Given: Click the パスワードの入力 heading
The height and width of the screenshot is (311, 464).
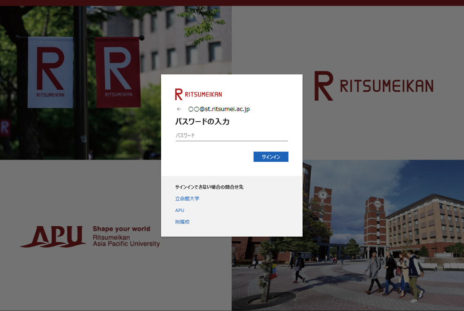Looking at the screenshot, I should coord(203,121).
